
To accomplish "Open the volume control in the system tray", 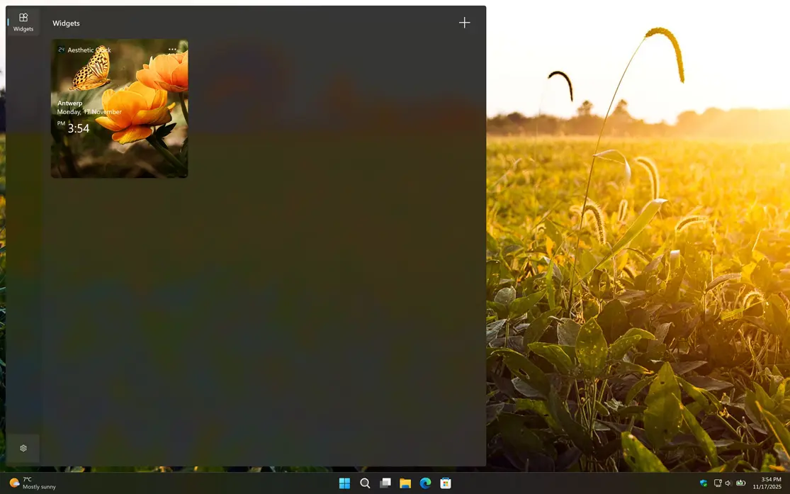I will 728,483.
